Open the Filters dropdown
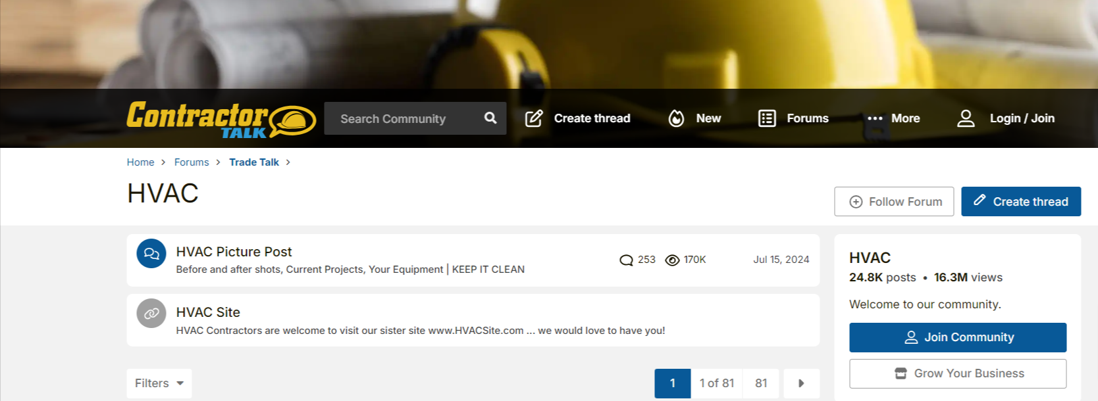 click(x=159, y=383)
